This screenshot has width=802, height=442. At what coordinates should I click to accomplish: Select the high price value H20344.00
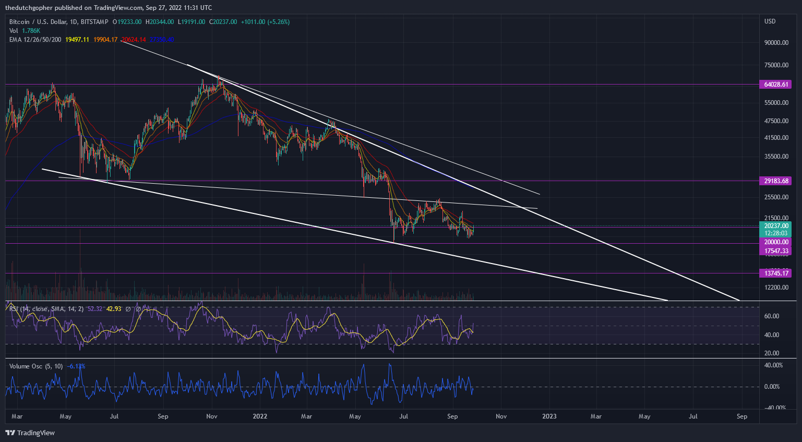160,22
